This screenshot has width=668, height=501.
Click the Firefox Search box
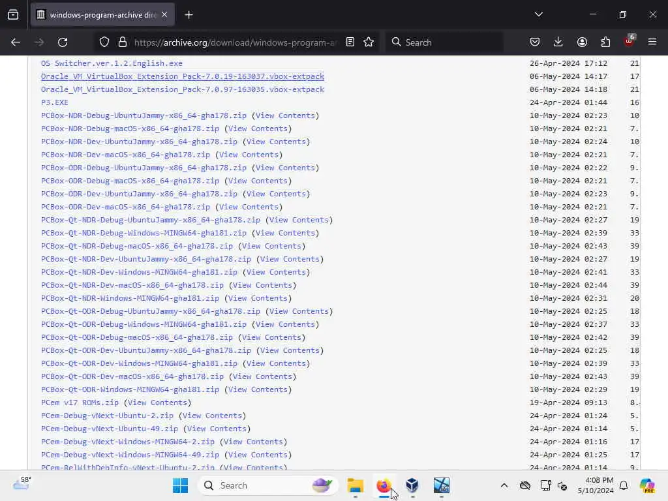click(444, 42)
